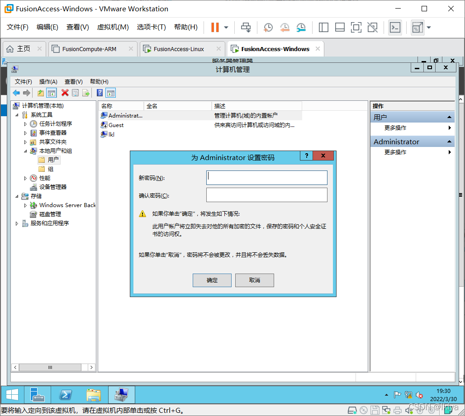Take a snapshot of the virtual machine

point(268,27)
